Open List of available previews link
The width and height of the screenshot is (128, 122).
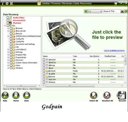tap(114, 50)
